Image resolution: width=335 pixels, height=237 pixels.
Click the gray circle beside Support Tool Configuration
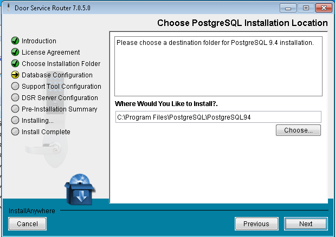click(x=15, y=86)
